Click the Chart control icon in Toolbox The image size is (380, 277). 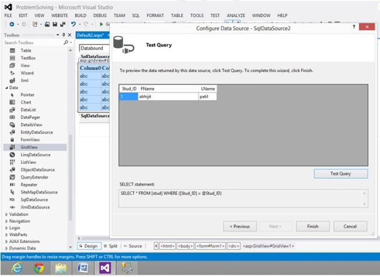12,102
